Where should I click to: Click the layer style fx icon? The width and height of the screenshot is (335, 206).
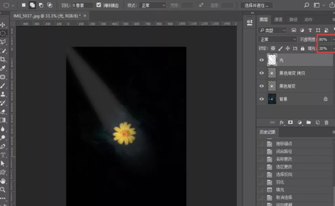[282, 122]
